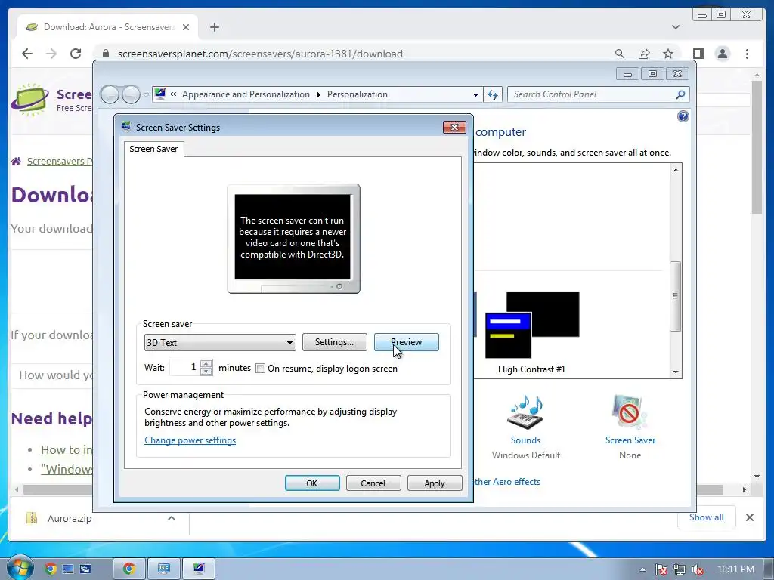Click the themes list scrollbar thumb
Screen dimensions: 774x580
tap(675, 296)
